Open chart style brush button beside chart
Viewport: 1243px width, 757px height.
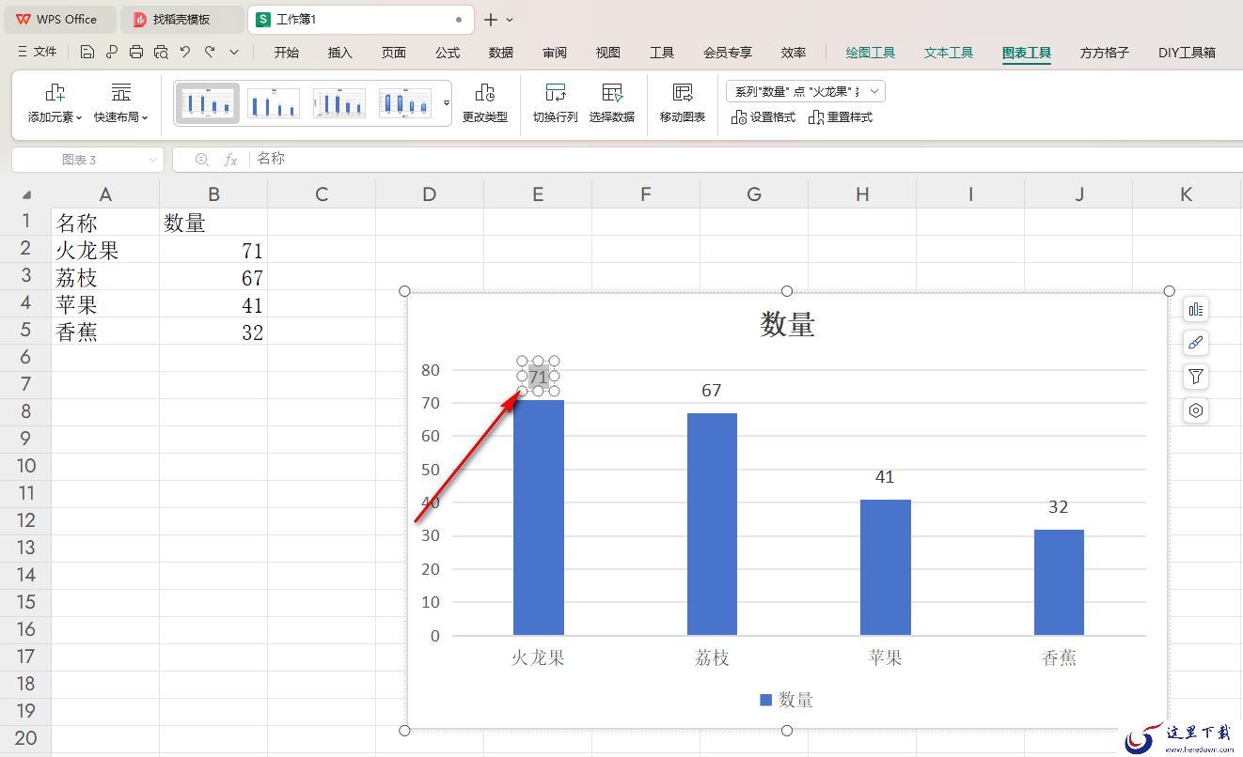tap(1196, 343)
